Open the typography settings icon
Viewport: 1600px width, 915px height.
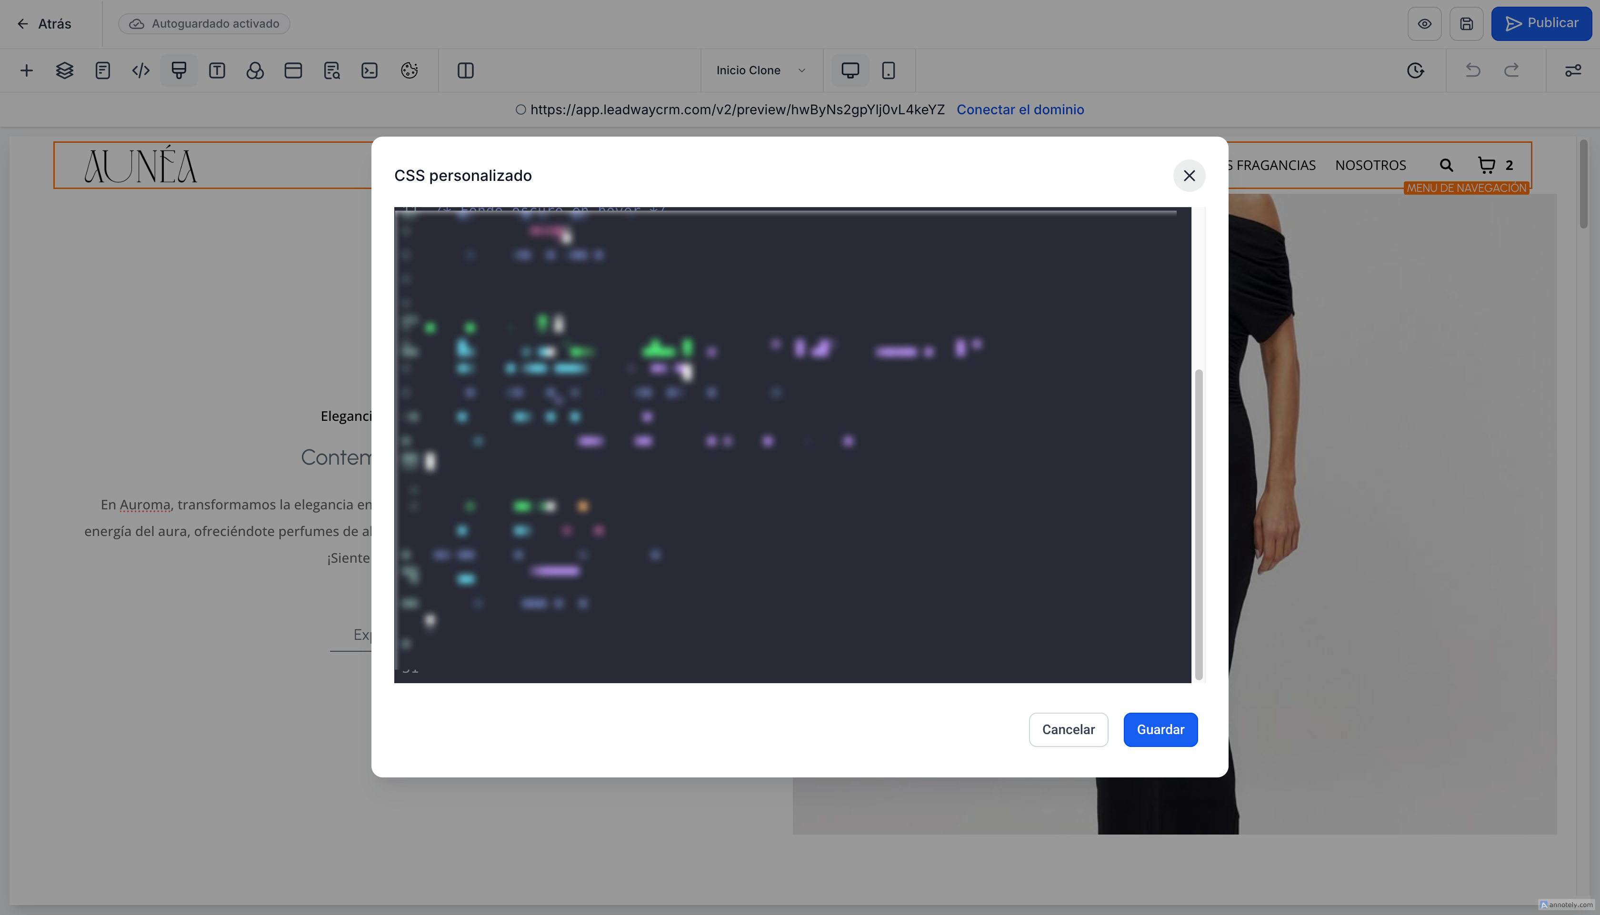[217, 70]
